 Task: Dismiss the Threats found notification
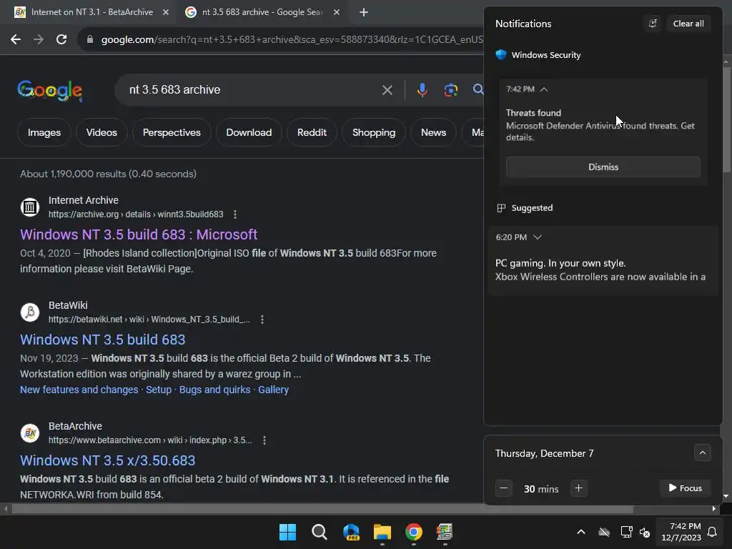[x=603, y=167]
